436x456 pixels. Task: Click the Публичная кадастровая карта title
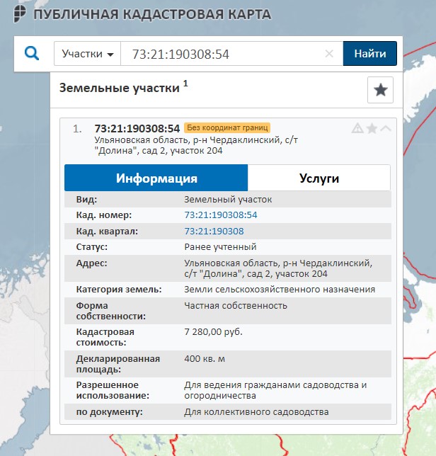(152, 14)
